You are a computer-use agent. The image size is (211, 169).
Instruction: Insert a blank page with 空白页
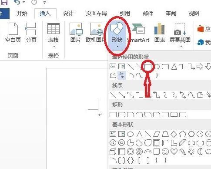13,33
